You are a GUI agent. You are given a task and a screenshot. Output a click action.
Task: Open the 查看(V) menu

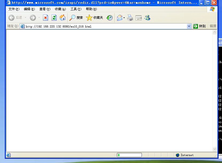[x=45, y=9]
